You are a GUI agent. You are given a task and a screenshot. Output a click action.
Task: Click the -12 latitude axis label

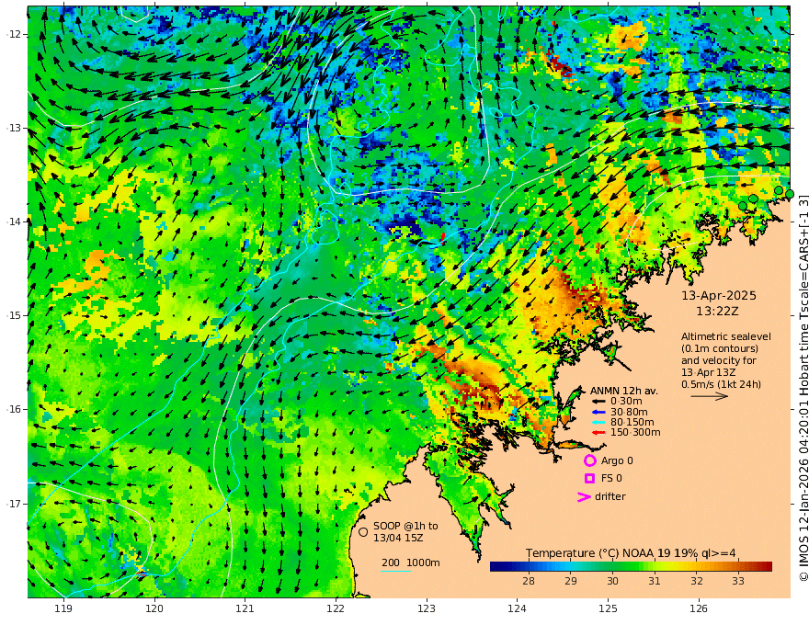pyautogui.click(x=13, y=35)
